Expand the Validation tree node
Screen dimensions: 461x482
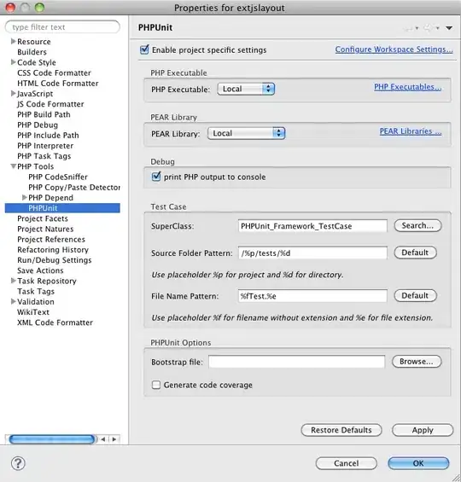point(13,301)
